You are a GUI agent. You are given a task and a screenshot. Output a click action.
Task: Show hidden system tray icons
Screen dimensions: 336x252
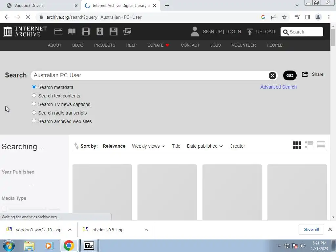tap(279, 246)
